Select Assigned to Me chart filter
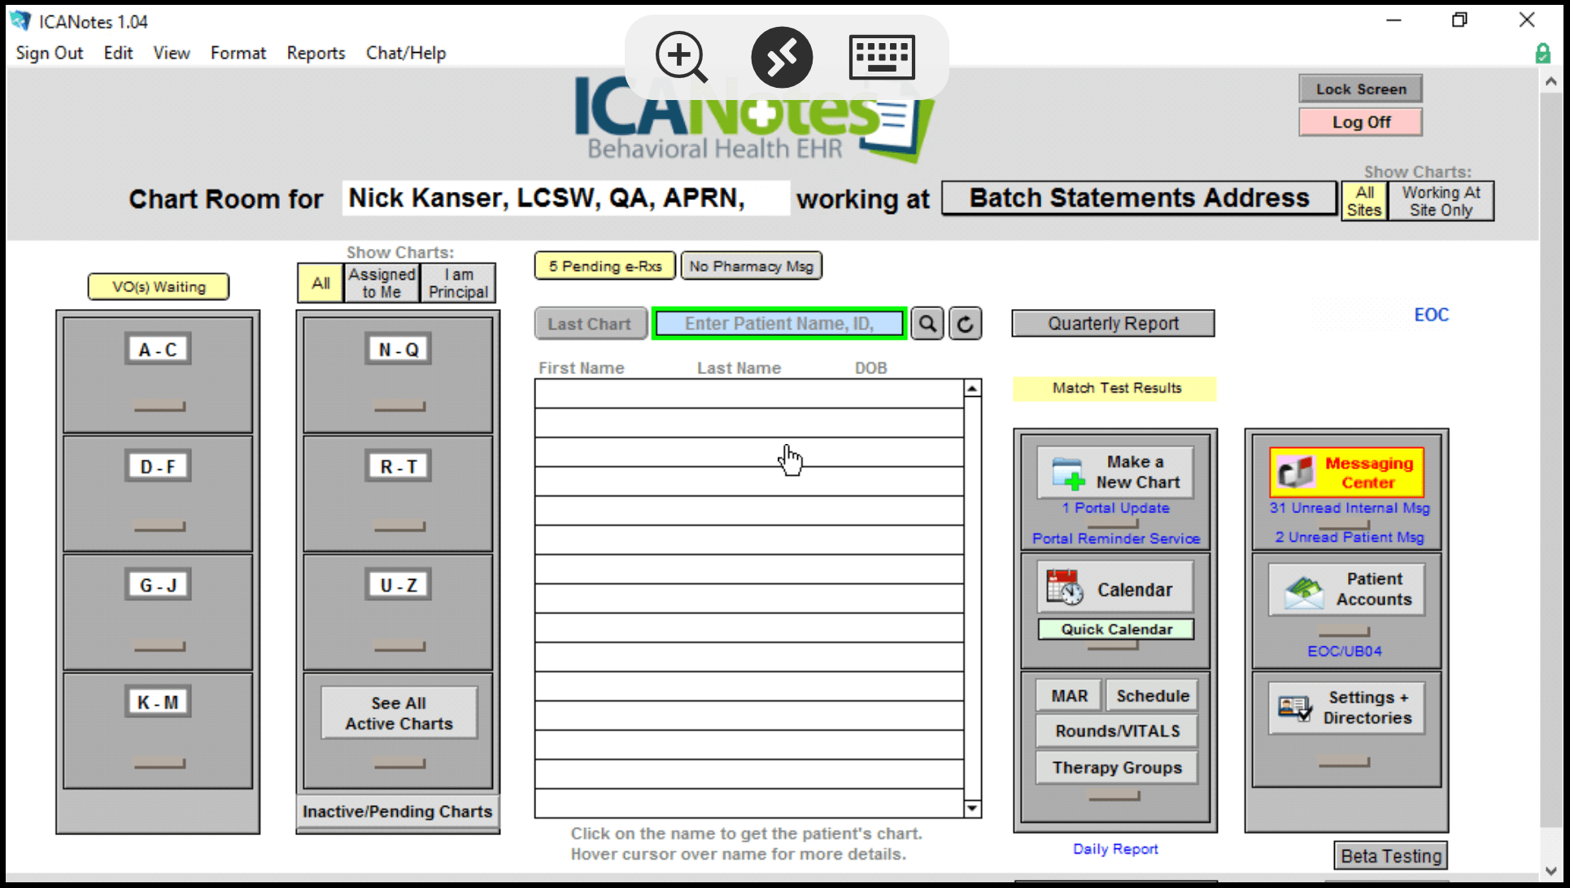This screenshot has height=888, width=1570. coord(382,283)
